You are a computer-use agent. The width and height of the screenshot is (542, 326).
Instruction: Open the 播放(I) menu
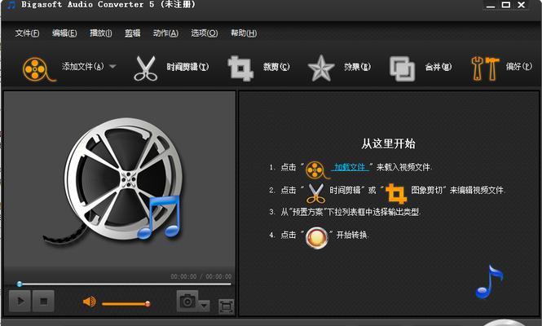click(101, 33)
